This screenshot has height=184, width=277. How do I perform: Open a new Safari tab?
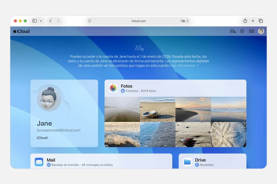point(253,21)
